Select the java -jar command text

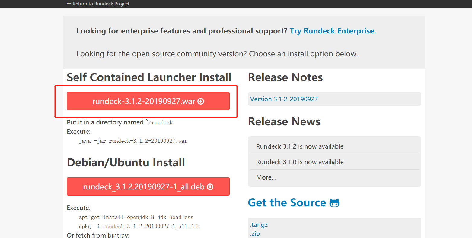[134, 141]
